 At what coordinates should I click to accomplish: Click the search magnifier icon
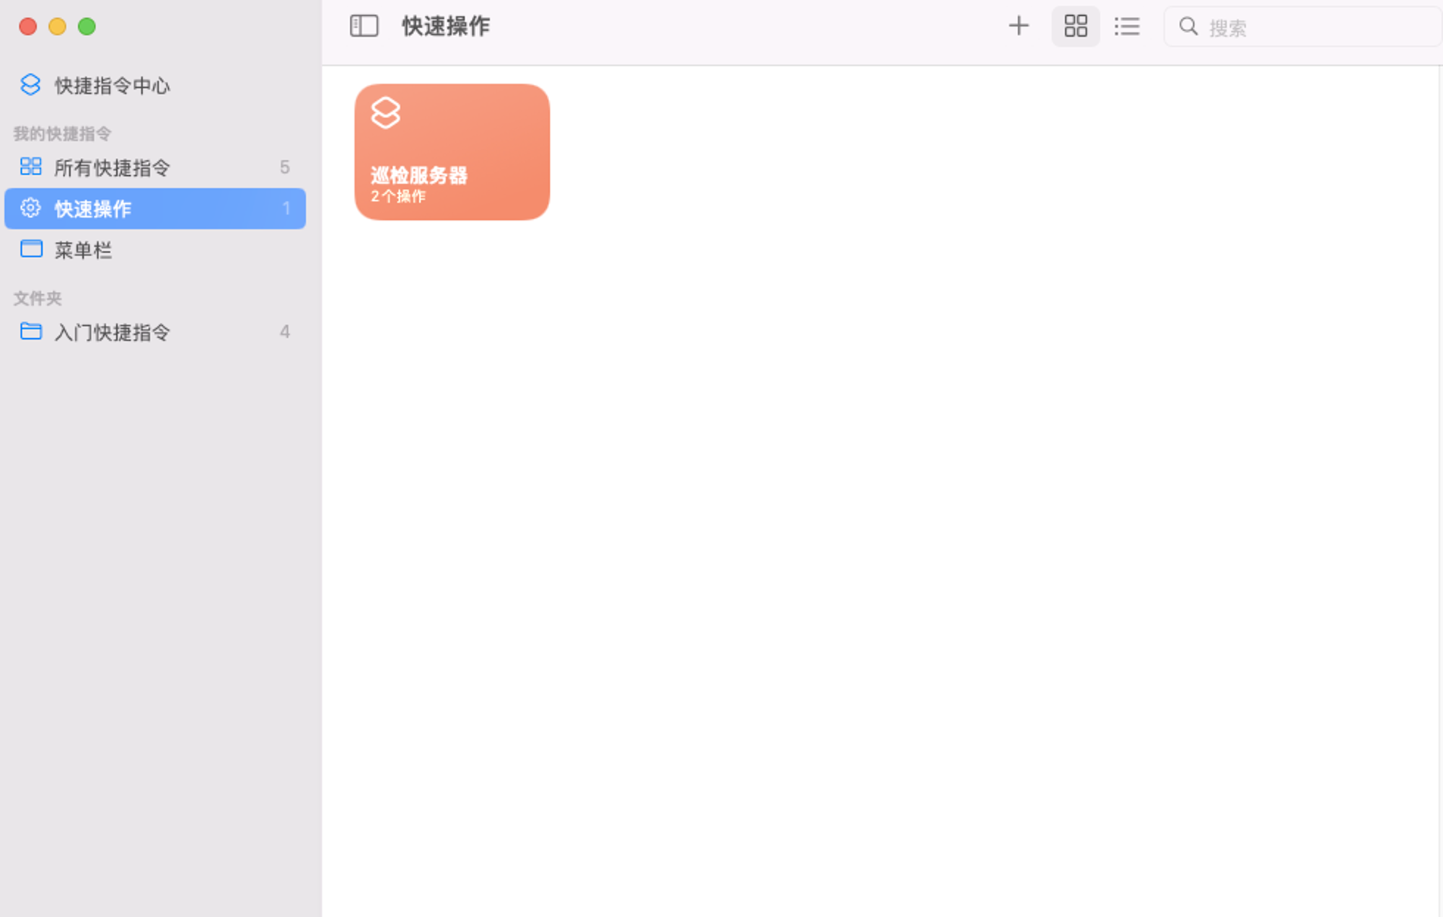(x=1188, y=27)
